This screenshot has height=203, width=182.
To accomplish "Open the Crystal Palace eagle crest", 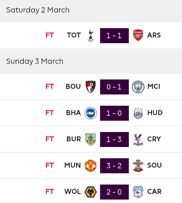I will point(138,140).
